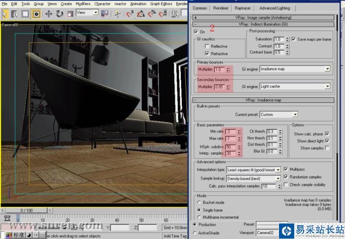
Task: Click the Saturation value field
Action: [279, 39]
